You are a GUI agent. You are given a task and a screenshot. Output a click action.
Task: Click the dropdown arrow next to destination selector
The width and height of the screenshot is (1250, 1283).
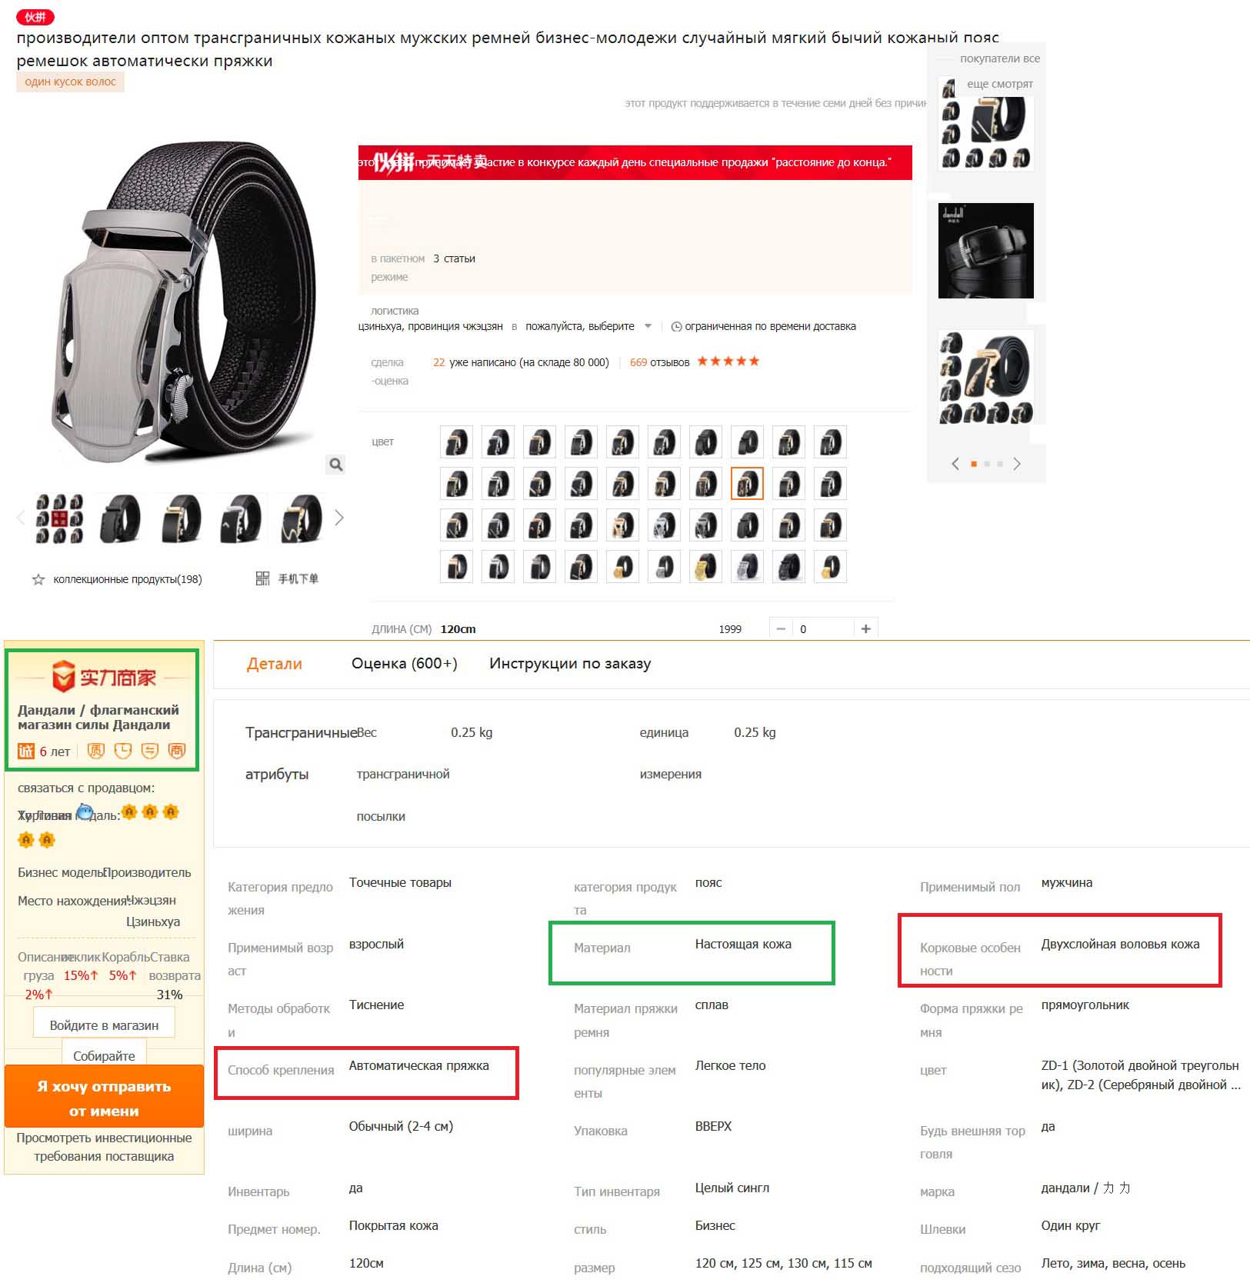coord(648,326)
